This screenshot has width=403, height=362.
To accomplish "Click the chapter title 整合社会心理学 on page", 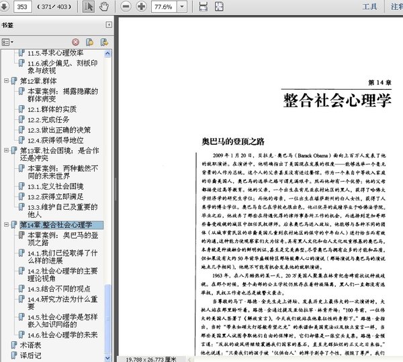I will tap(337, 101).
